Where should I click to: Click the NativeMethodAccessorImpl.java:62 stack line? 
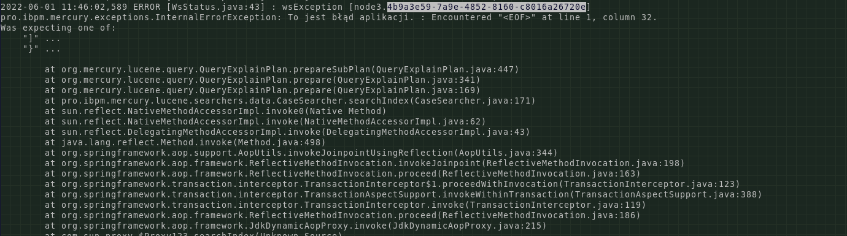(265, 121)
